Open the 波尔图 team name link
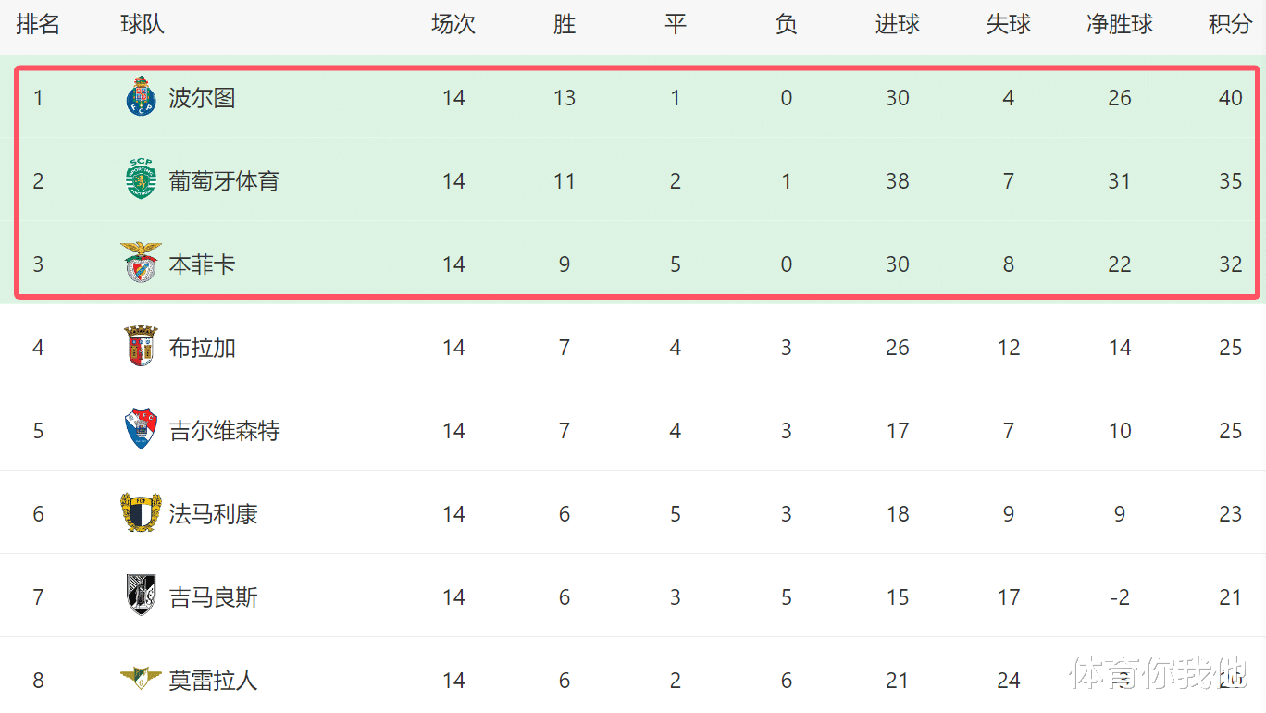This screenshot has height=713, width=1266. [x=202, y=98]
